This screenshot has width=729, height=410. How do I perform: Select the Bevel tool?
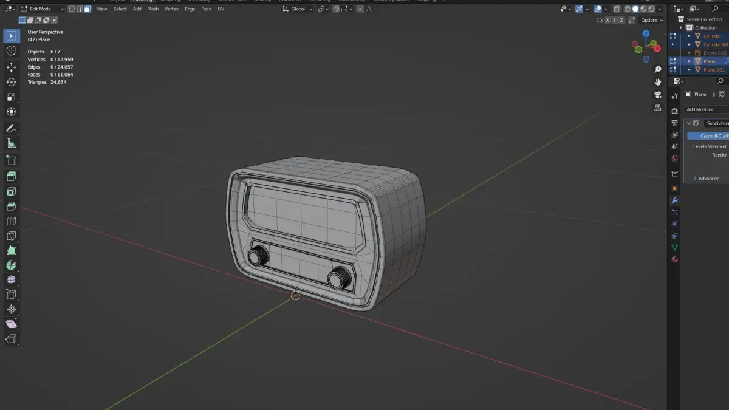click(11, 207)
